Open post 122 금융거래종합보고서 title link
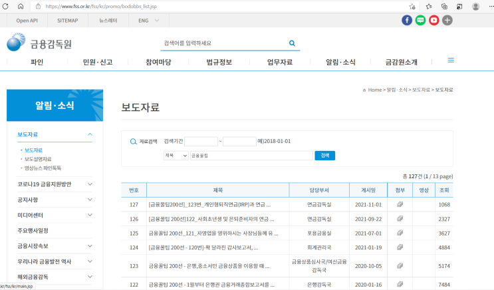The height and width of the screenshot is (290, 494). pyautogui.click(x=211, y=285)
